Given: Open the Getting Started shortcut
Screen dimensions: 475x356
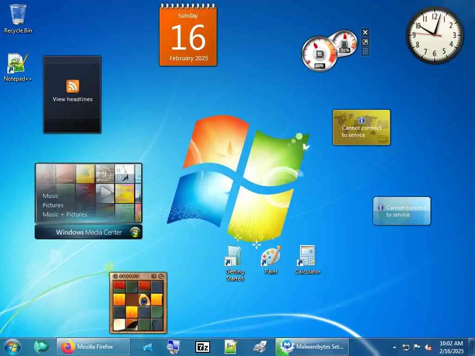Looking at the screenshot, I should (x=235, y=263).
